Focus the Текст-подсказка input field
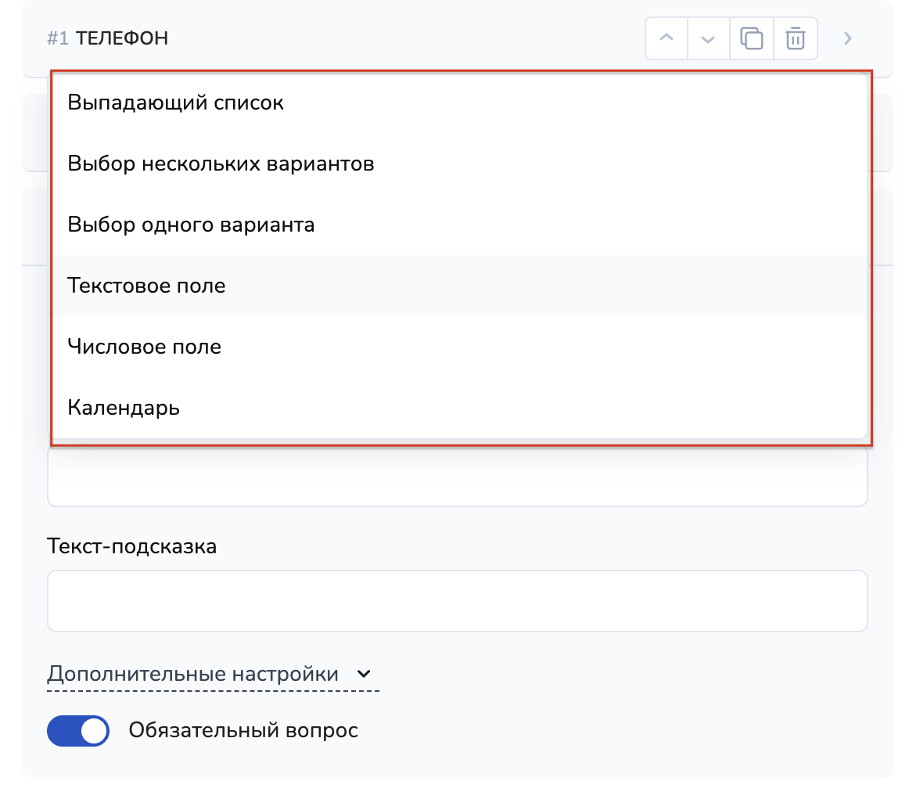This screenshot has height=792, width=909. click(457, 601)
